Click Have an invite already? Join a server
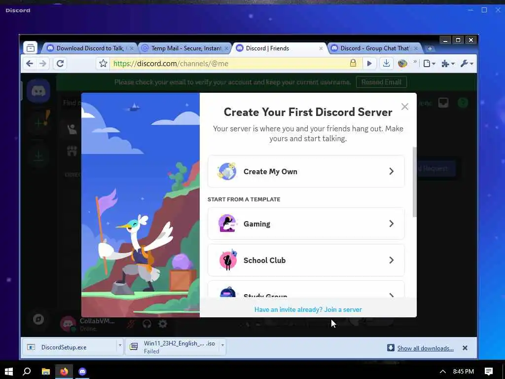 308,309
